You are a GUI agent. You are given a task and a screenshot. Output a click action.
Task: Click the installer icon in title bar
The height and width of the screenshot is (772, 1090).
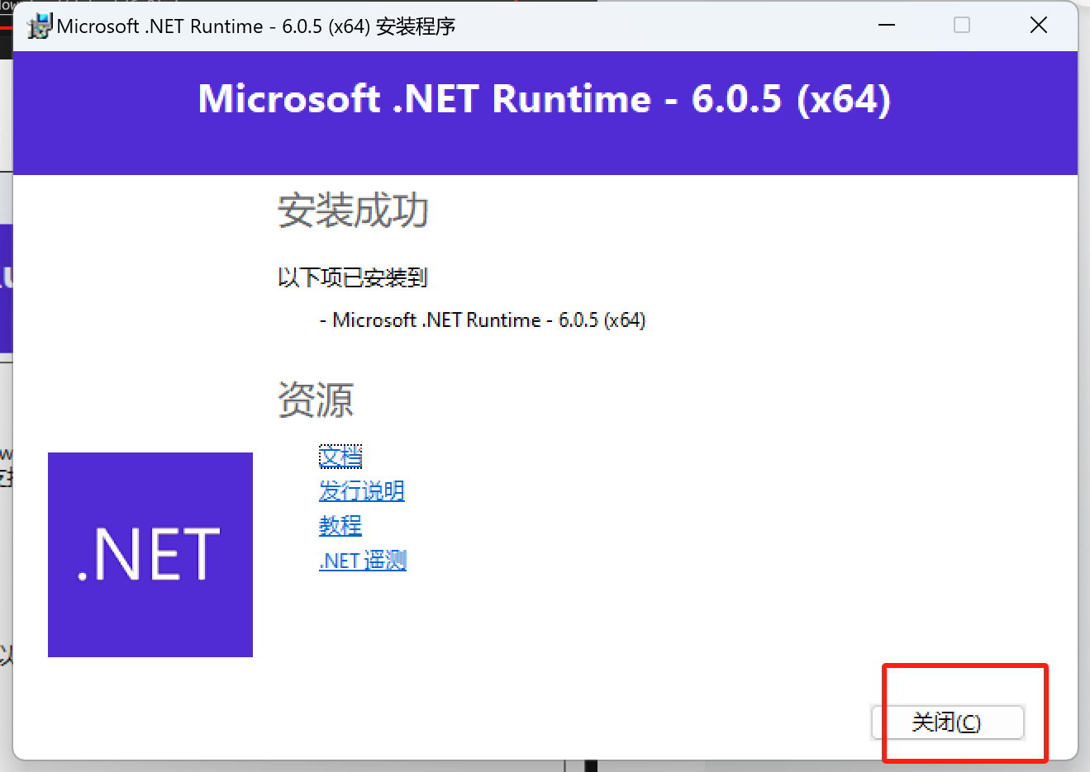pos(39,26)
